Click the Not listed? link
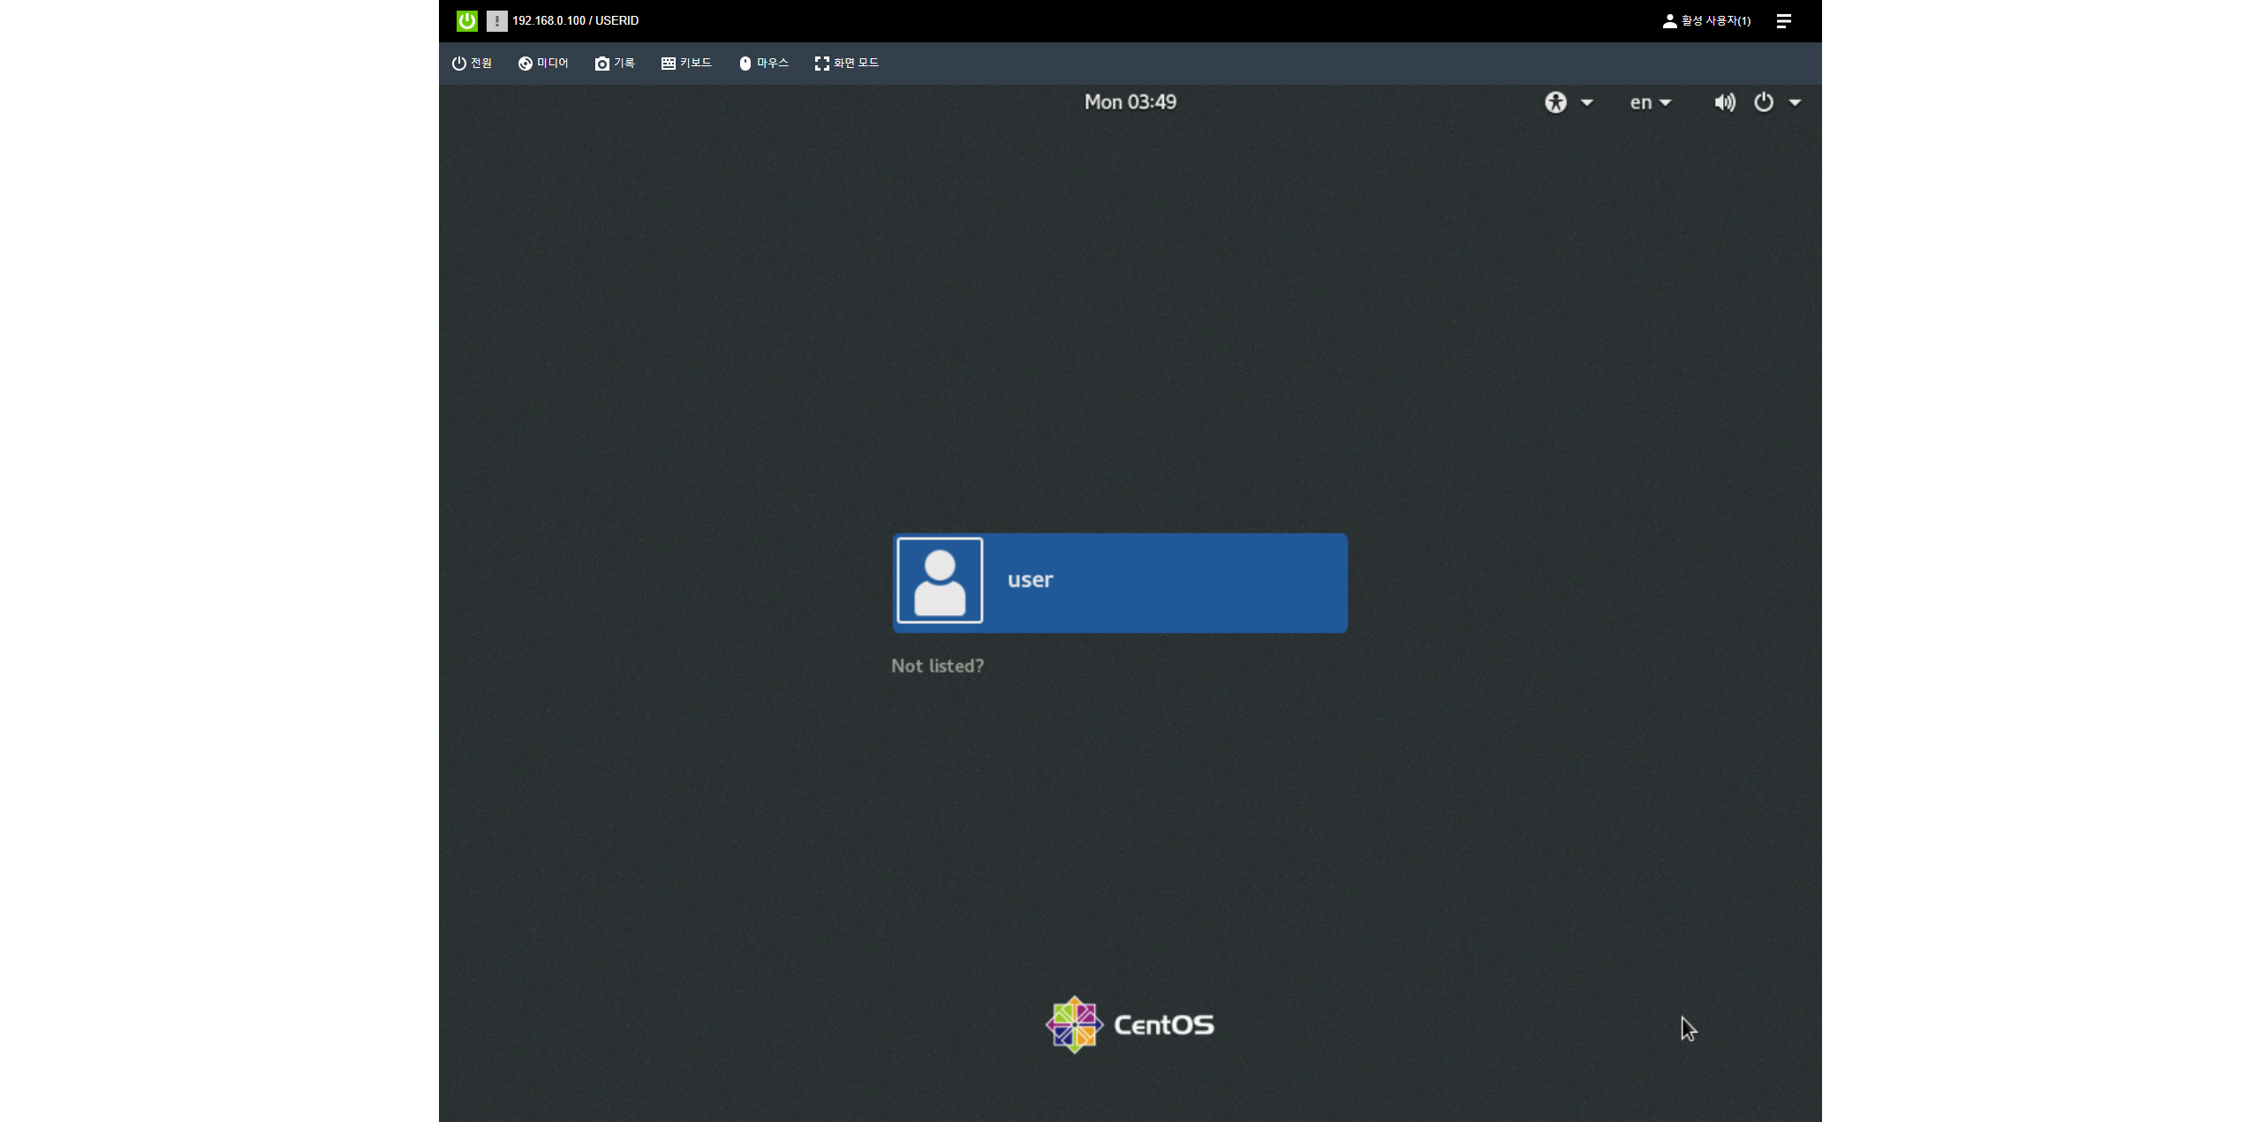This screenshot has width=2261, height=1122. (x=937, y=666)
